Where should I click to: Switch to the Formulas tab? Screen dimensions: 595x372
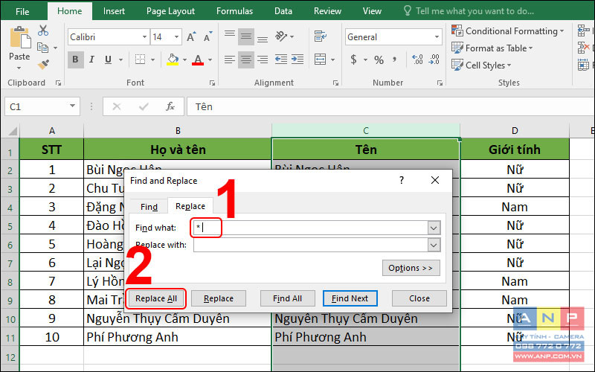pos(234,11)
